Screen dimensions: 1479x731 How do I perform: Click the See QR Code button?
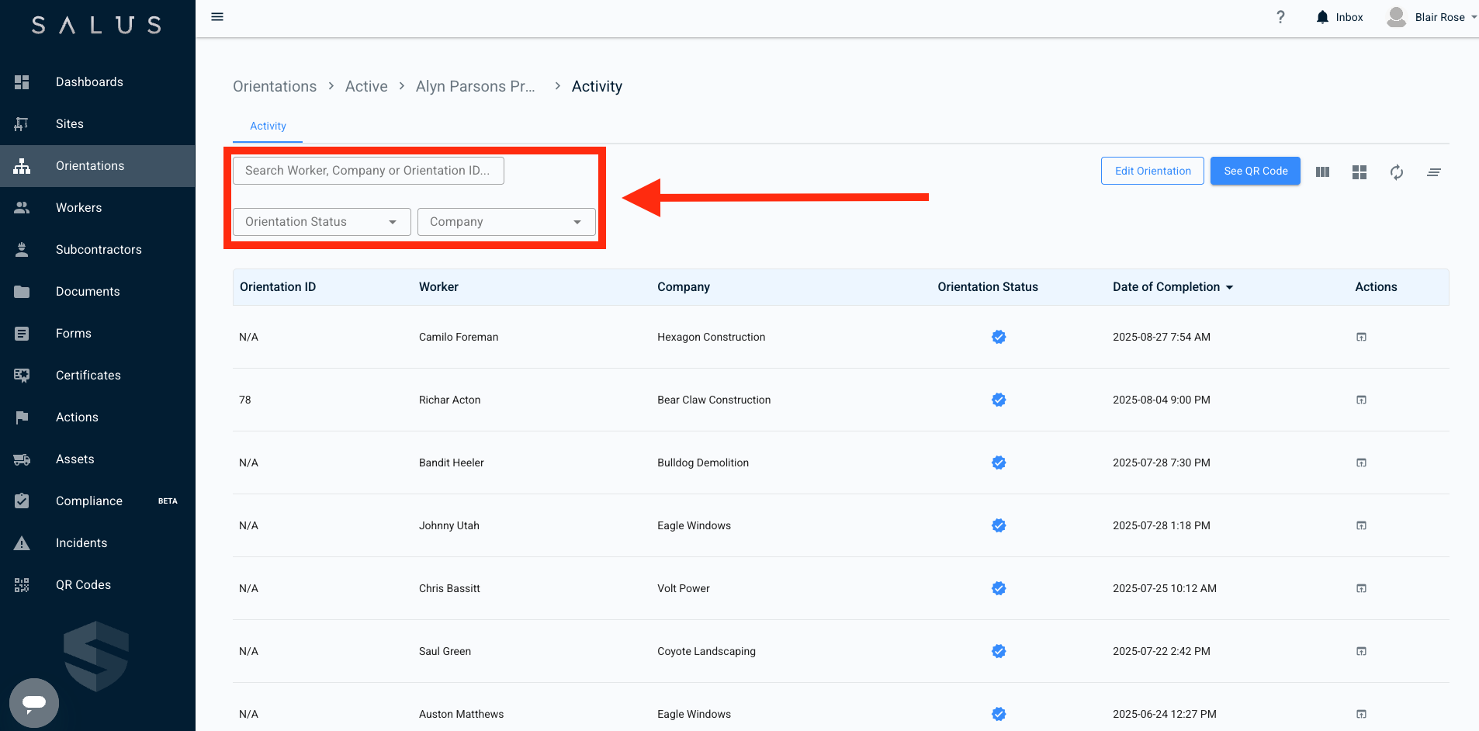click(x=1255, y=171)
